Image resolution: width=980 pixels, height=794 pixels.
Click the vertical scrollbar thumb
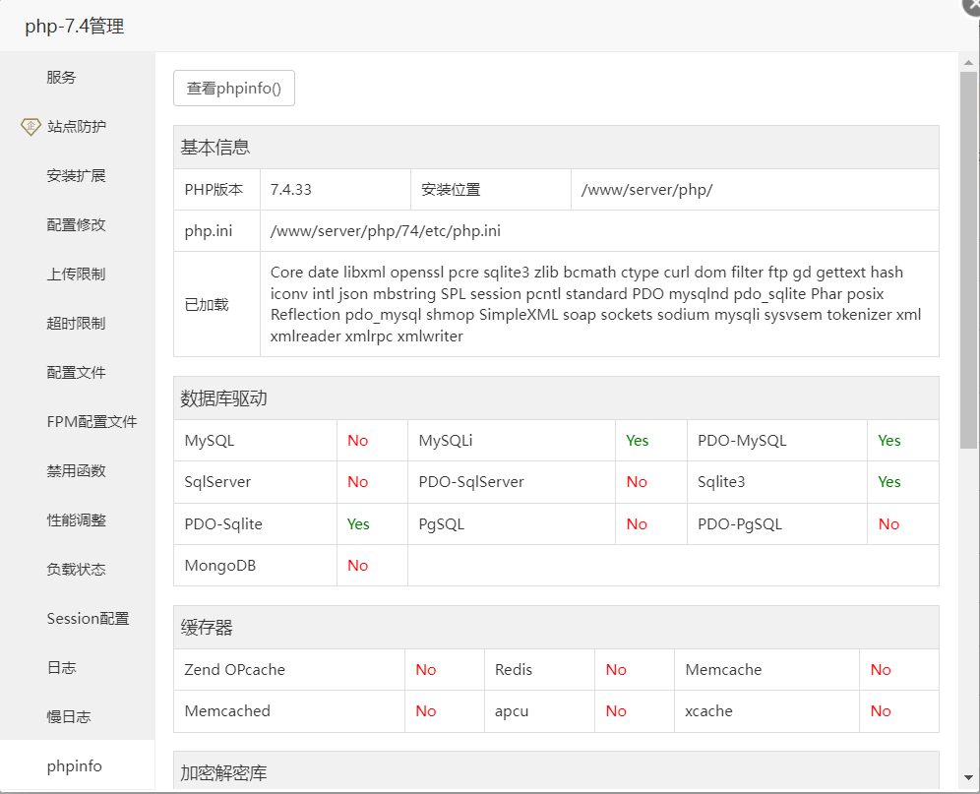pyautogui.click(x=968, y=260)
